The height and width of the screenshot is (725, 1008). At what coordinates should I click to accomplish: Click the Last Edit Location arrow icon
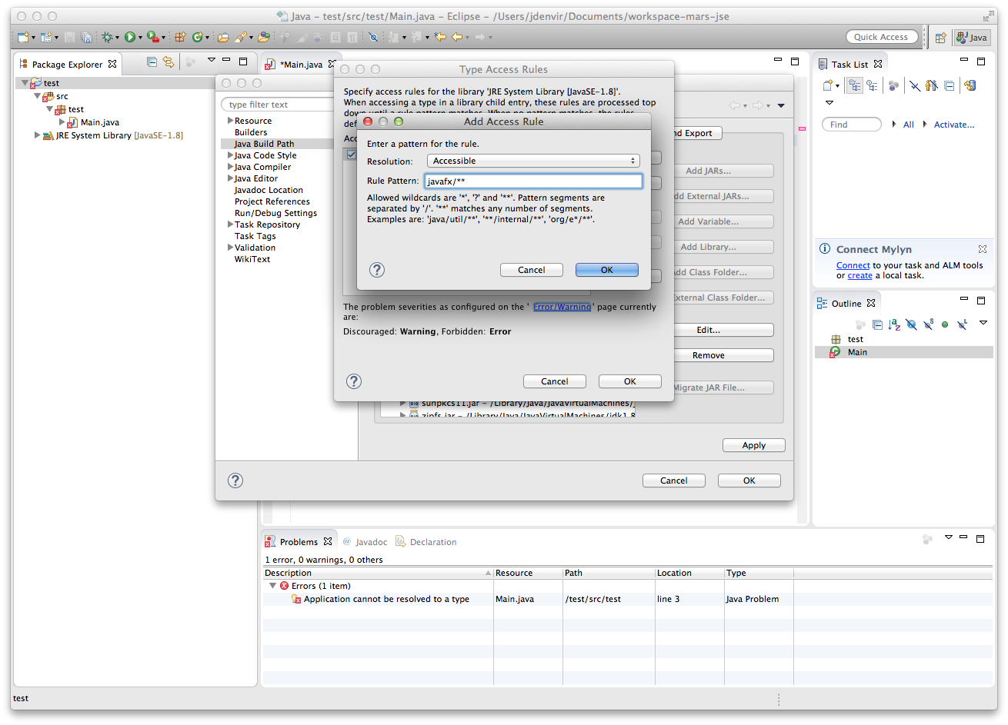440,37
